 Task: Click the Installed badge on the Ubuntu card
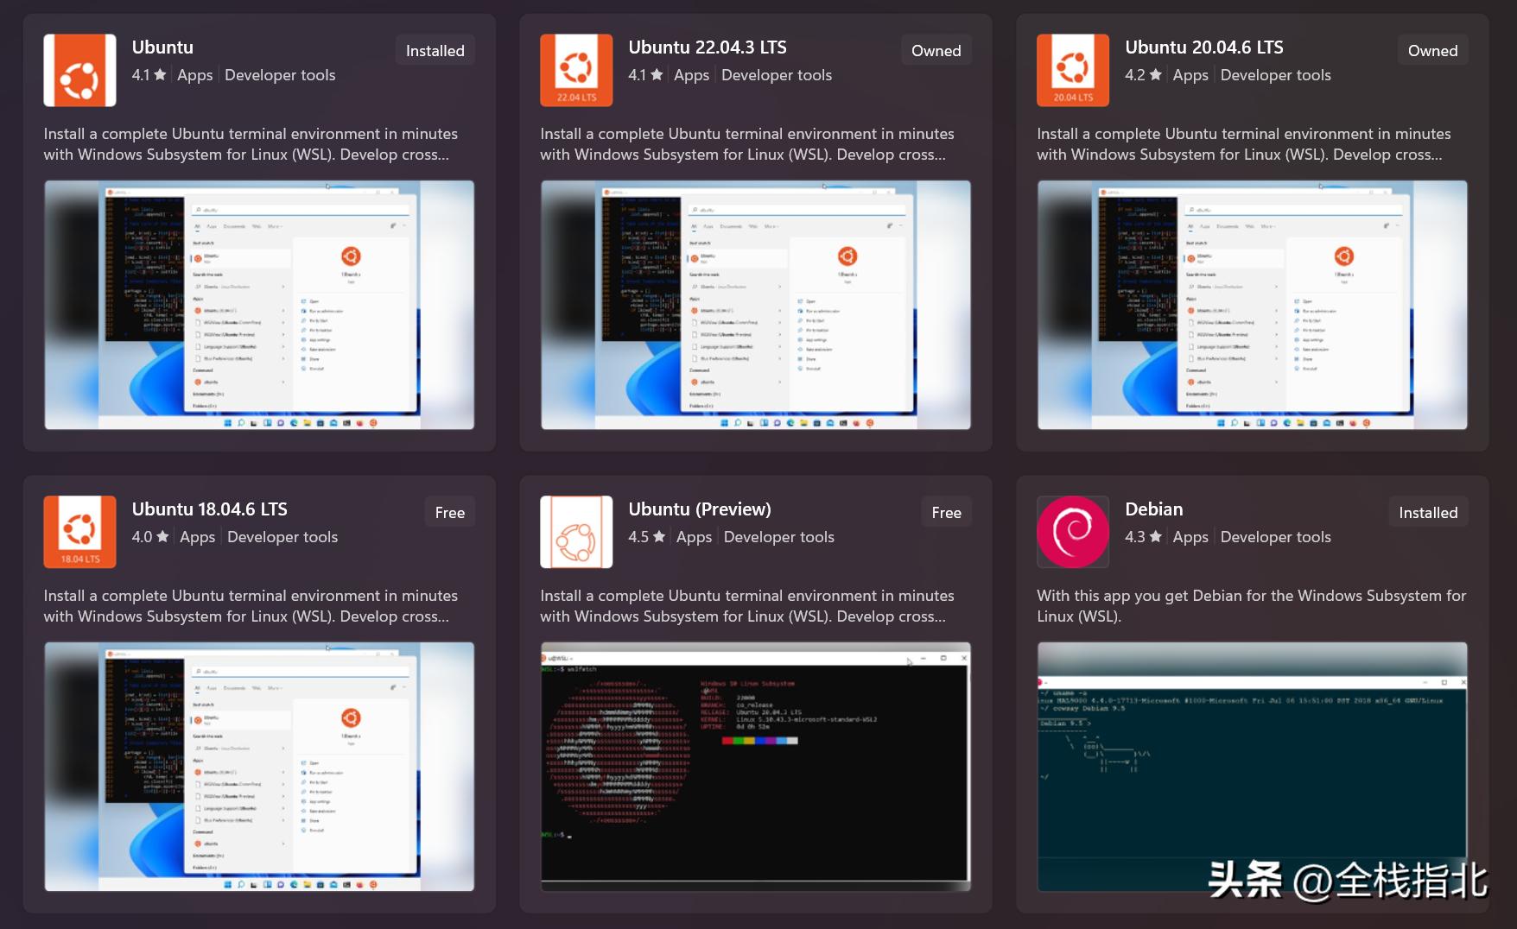tap(435, 51)
